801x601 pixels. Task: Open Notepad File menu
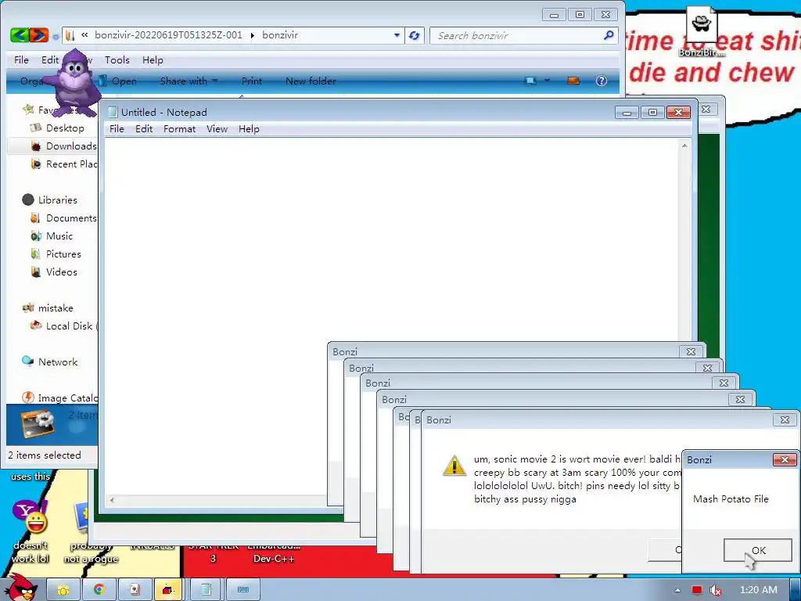117,129
